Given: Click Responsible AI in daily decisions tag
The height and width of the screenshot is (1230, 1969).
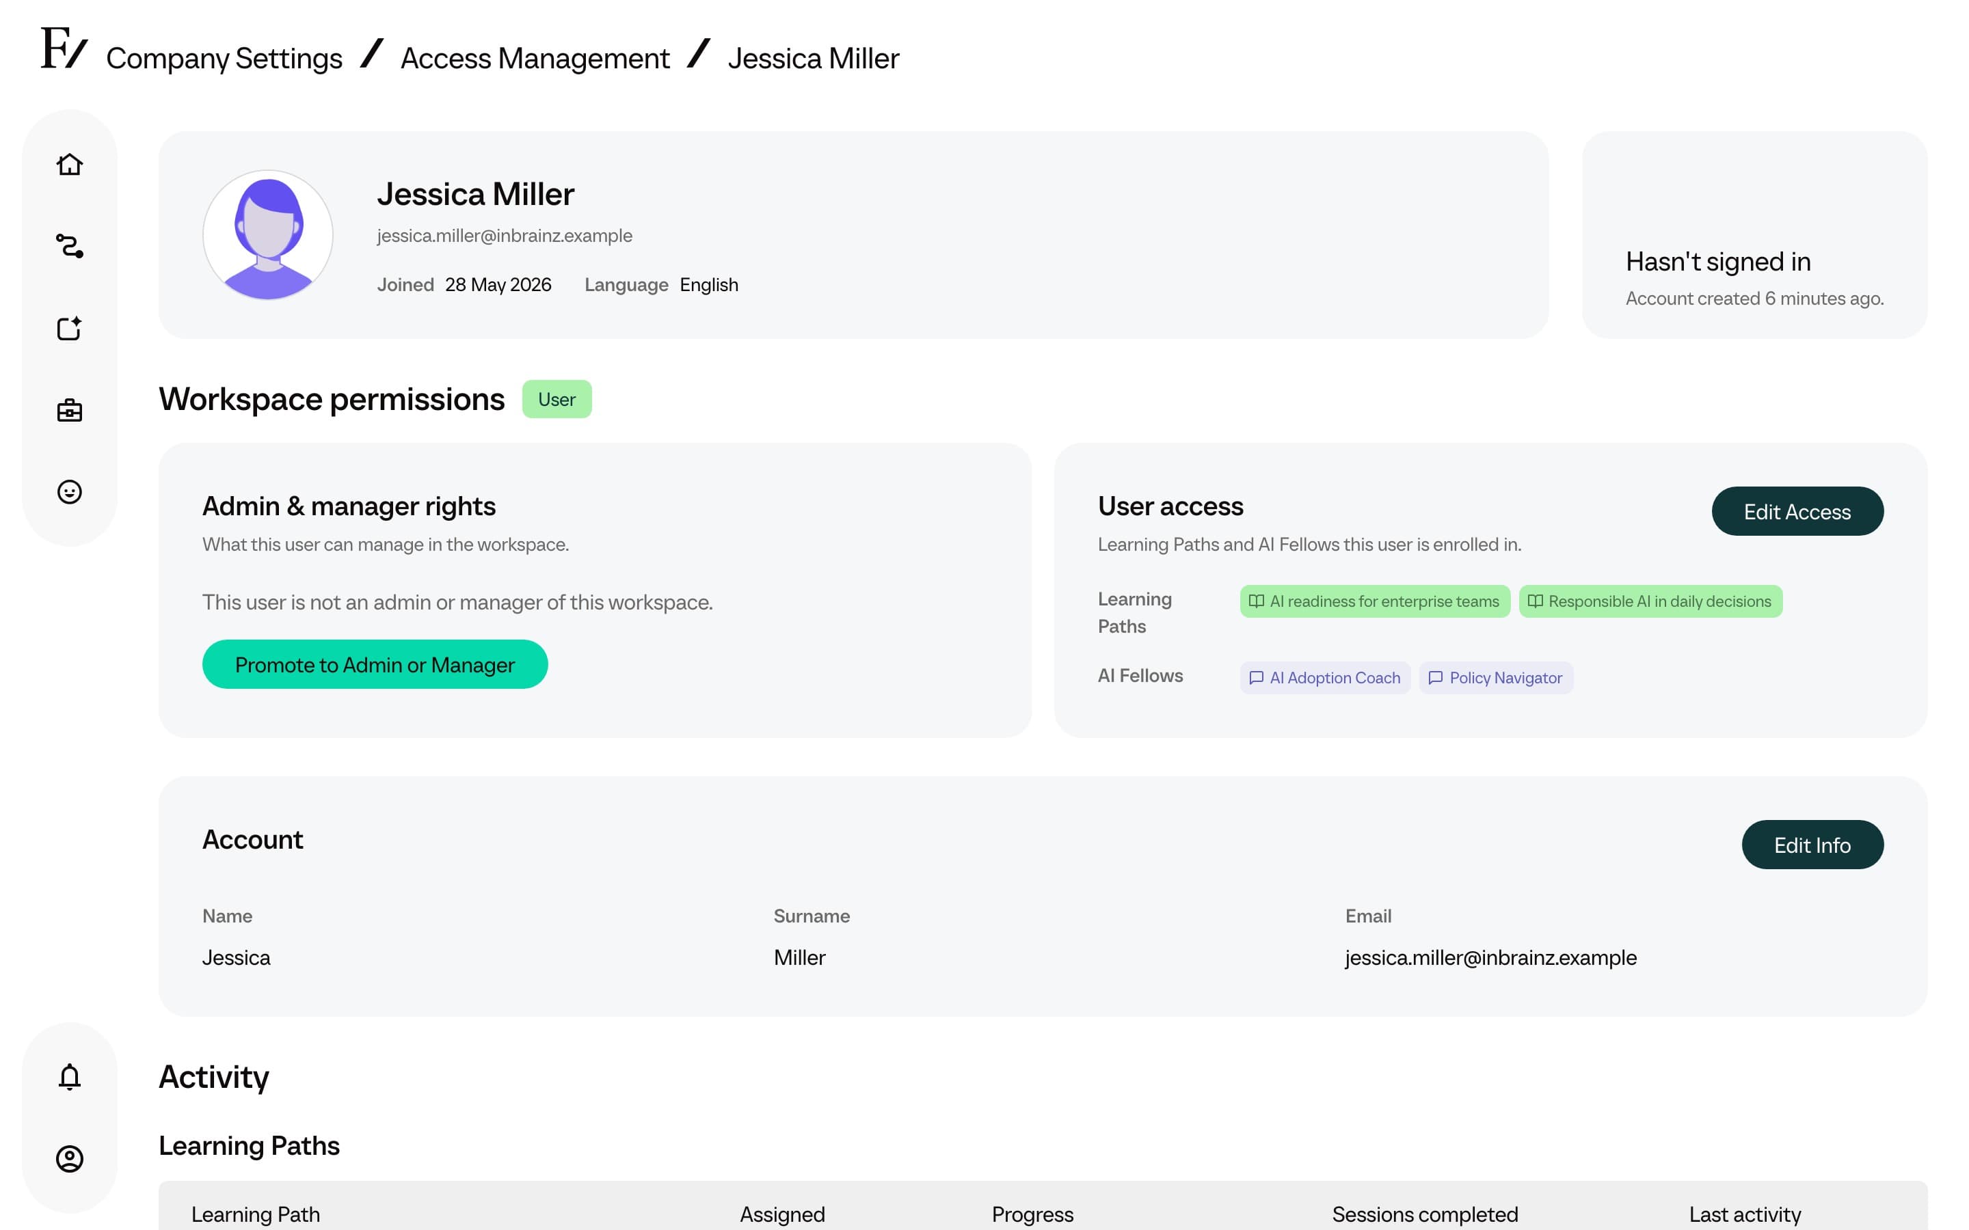Looking at the screenshot, I should (x=1650, y=601).
